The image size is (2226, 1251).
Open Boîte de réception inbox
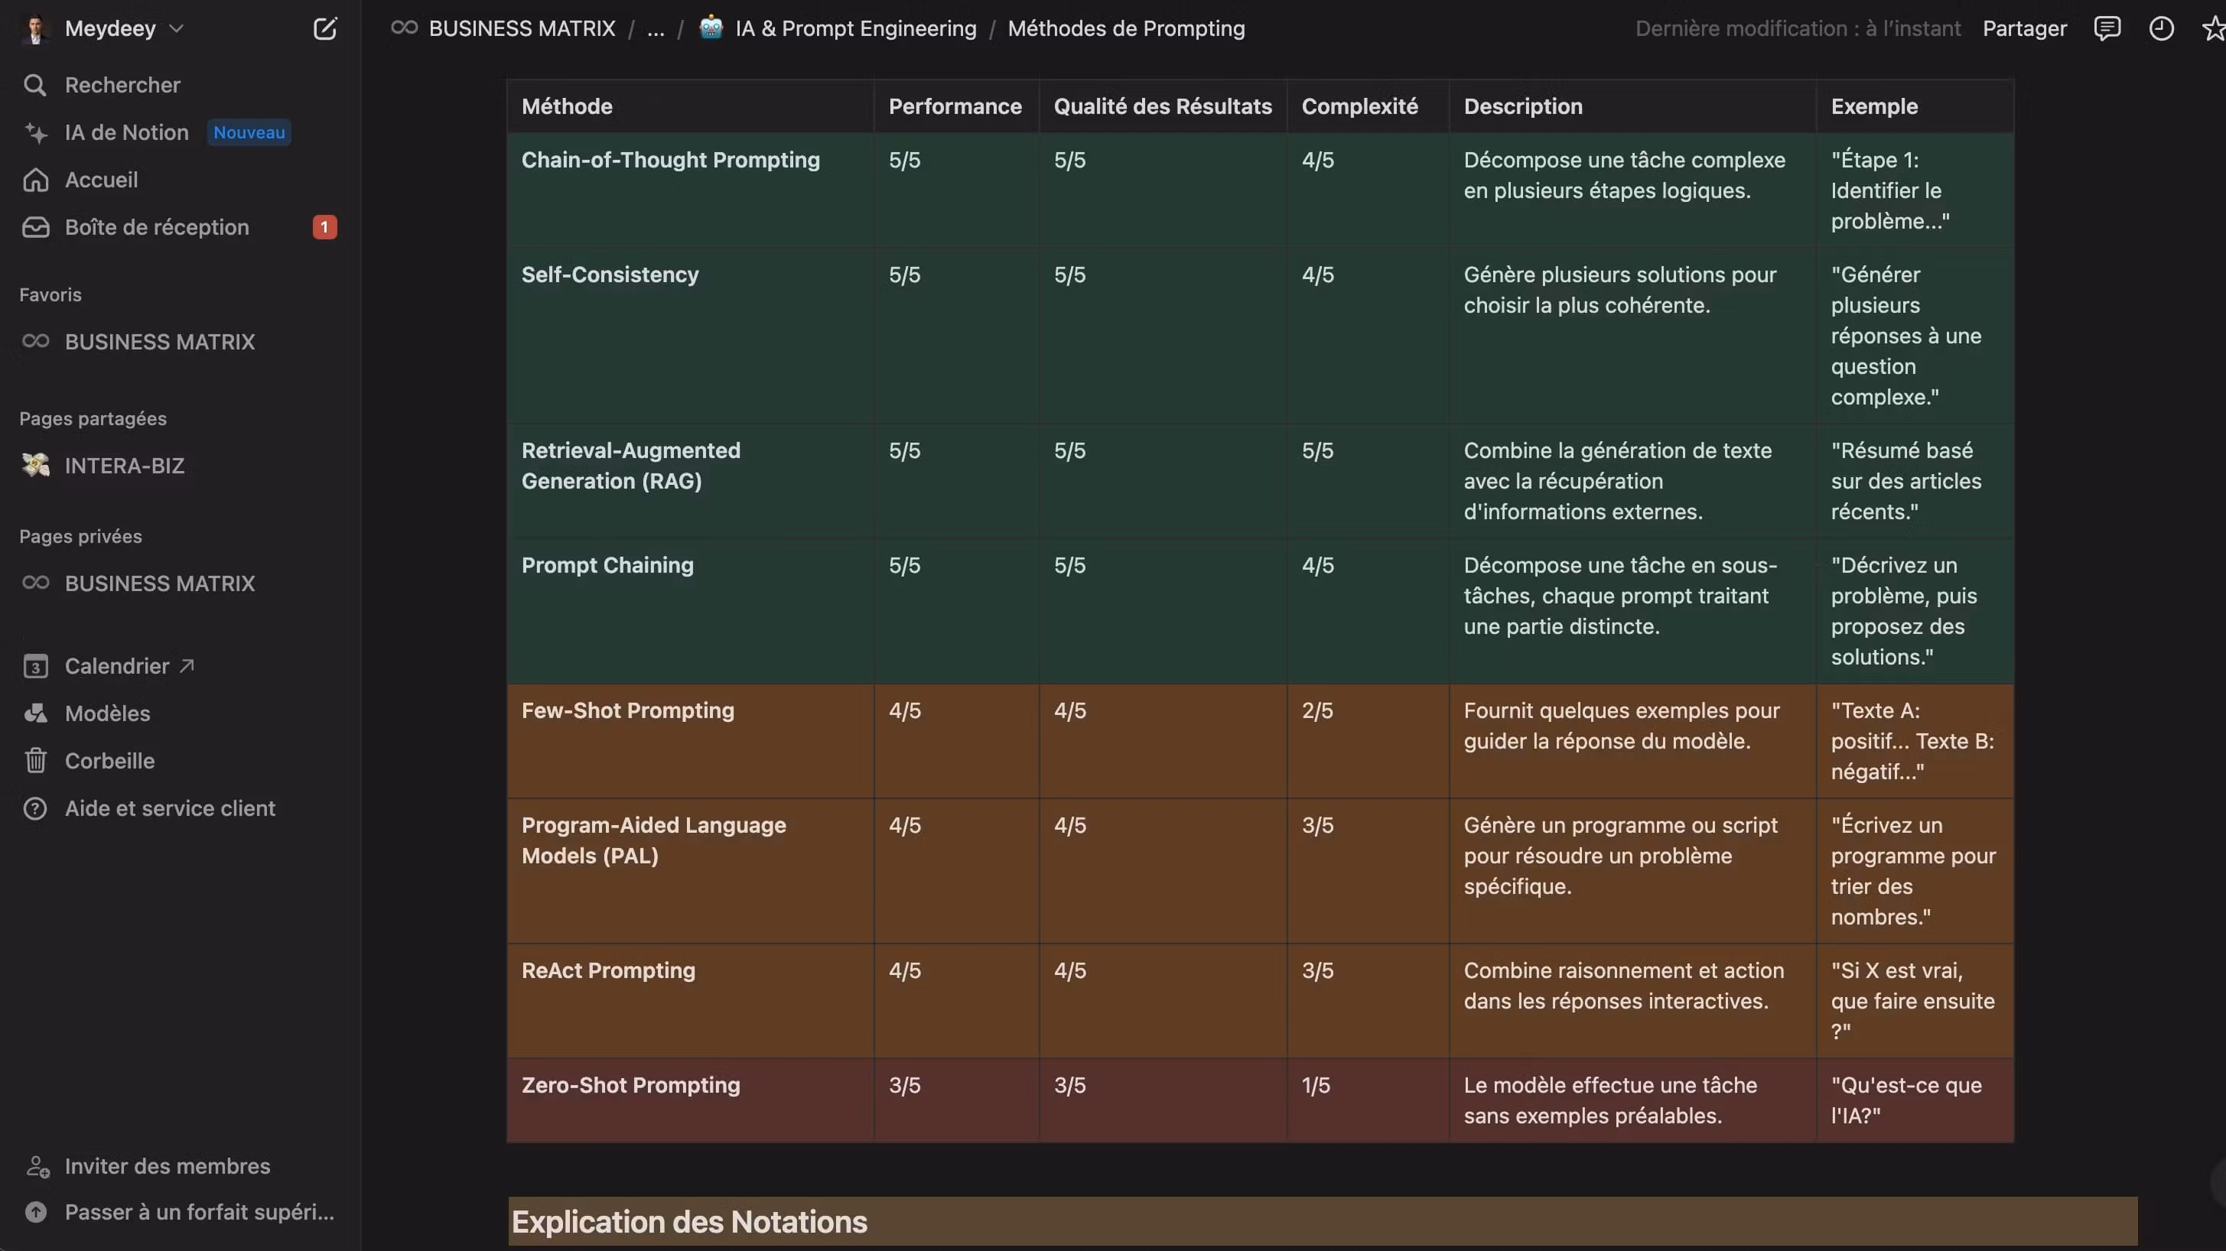(155, 227)
